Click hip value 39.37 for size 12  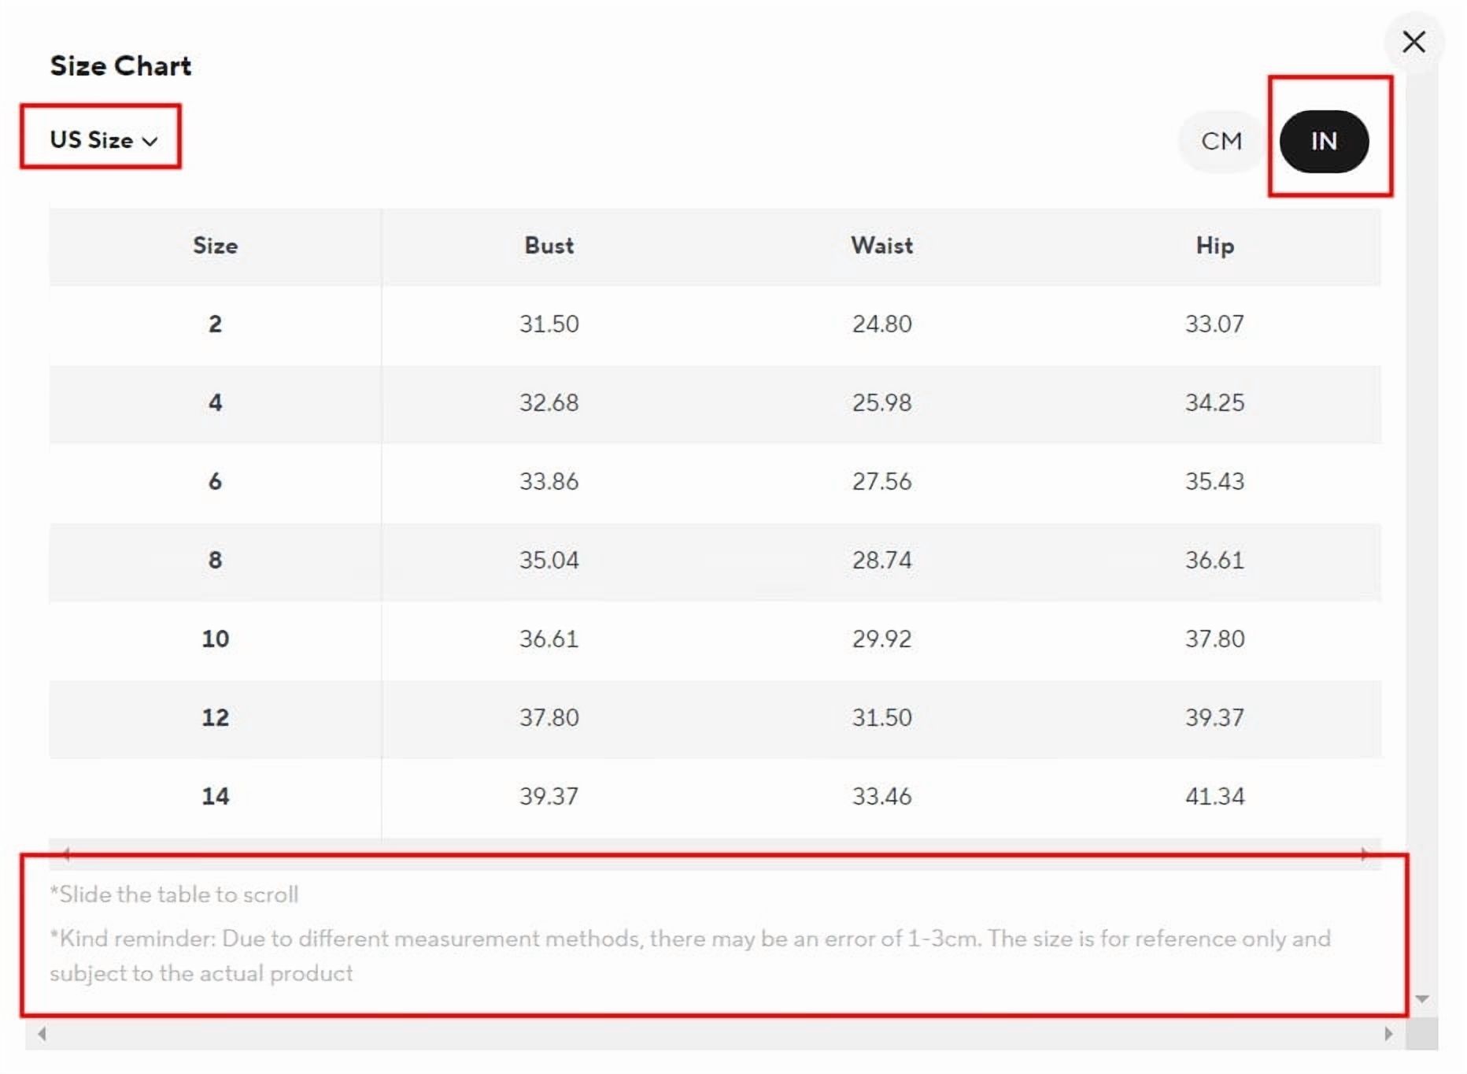tap(1214, 717)
